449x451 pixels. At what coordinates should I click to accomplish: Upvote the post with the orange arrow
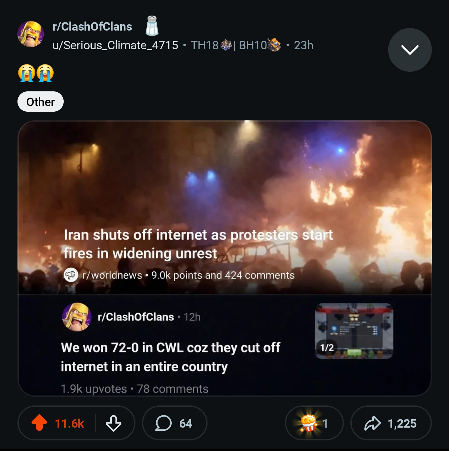tap(39, 423)
